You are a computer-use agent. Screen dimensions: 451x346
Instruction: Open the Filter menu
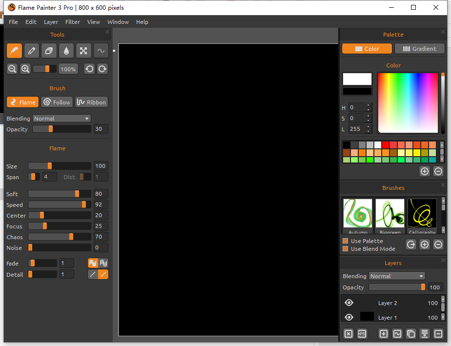(x=72, y=22)
